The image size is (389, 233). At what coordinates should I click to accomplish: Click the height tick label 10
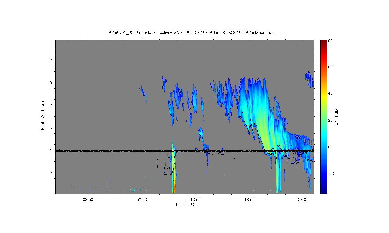click(x=50, y=83)
